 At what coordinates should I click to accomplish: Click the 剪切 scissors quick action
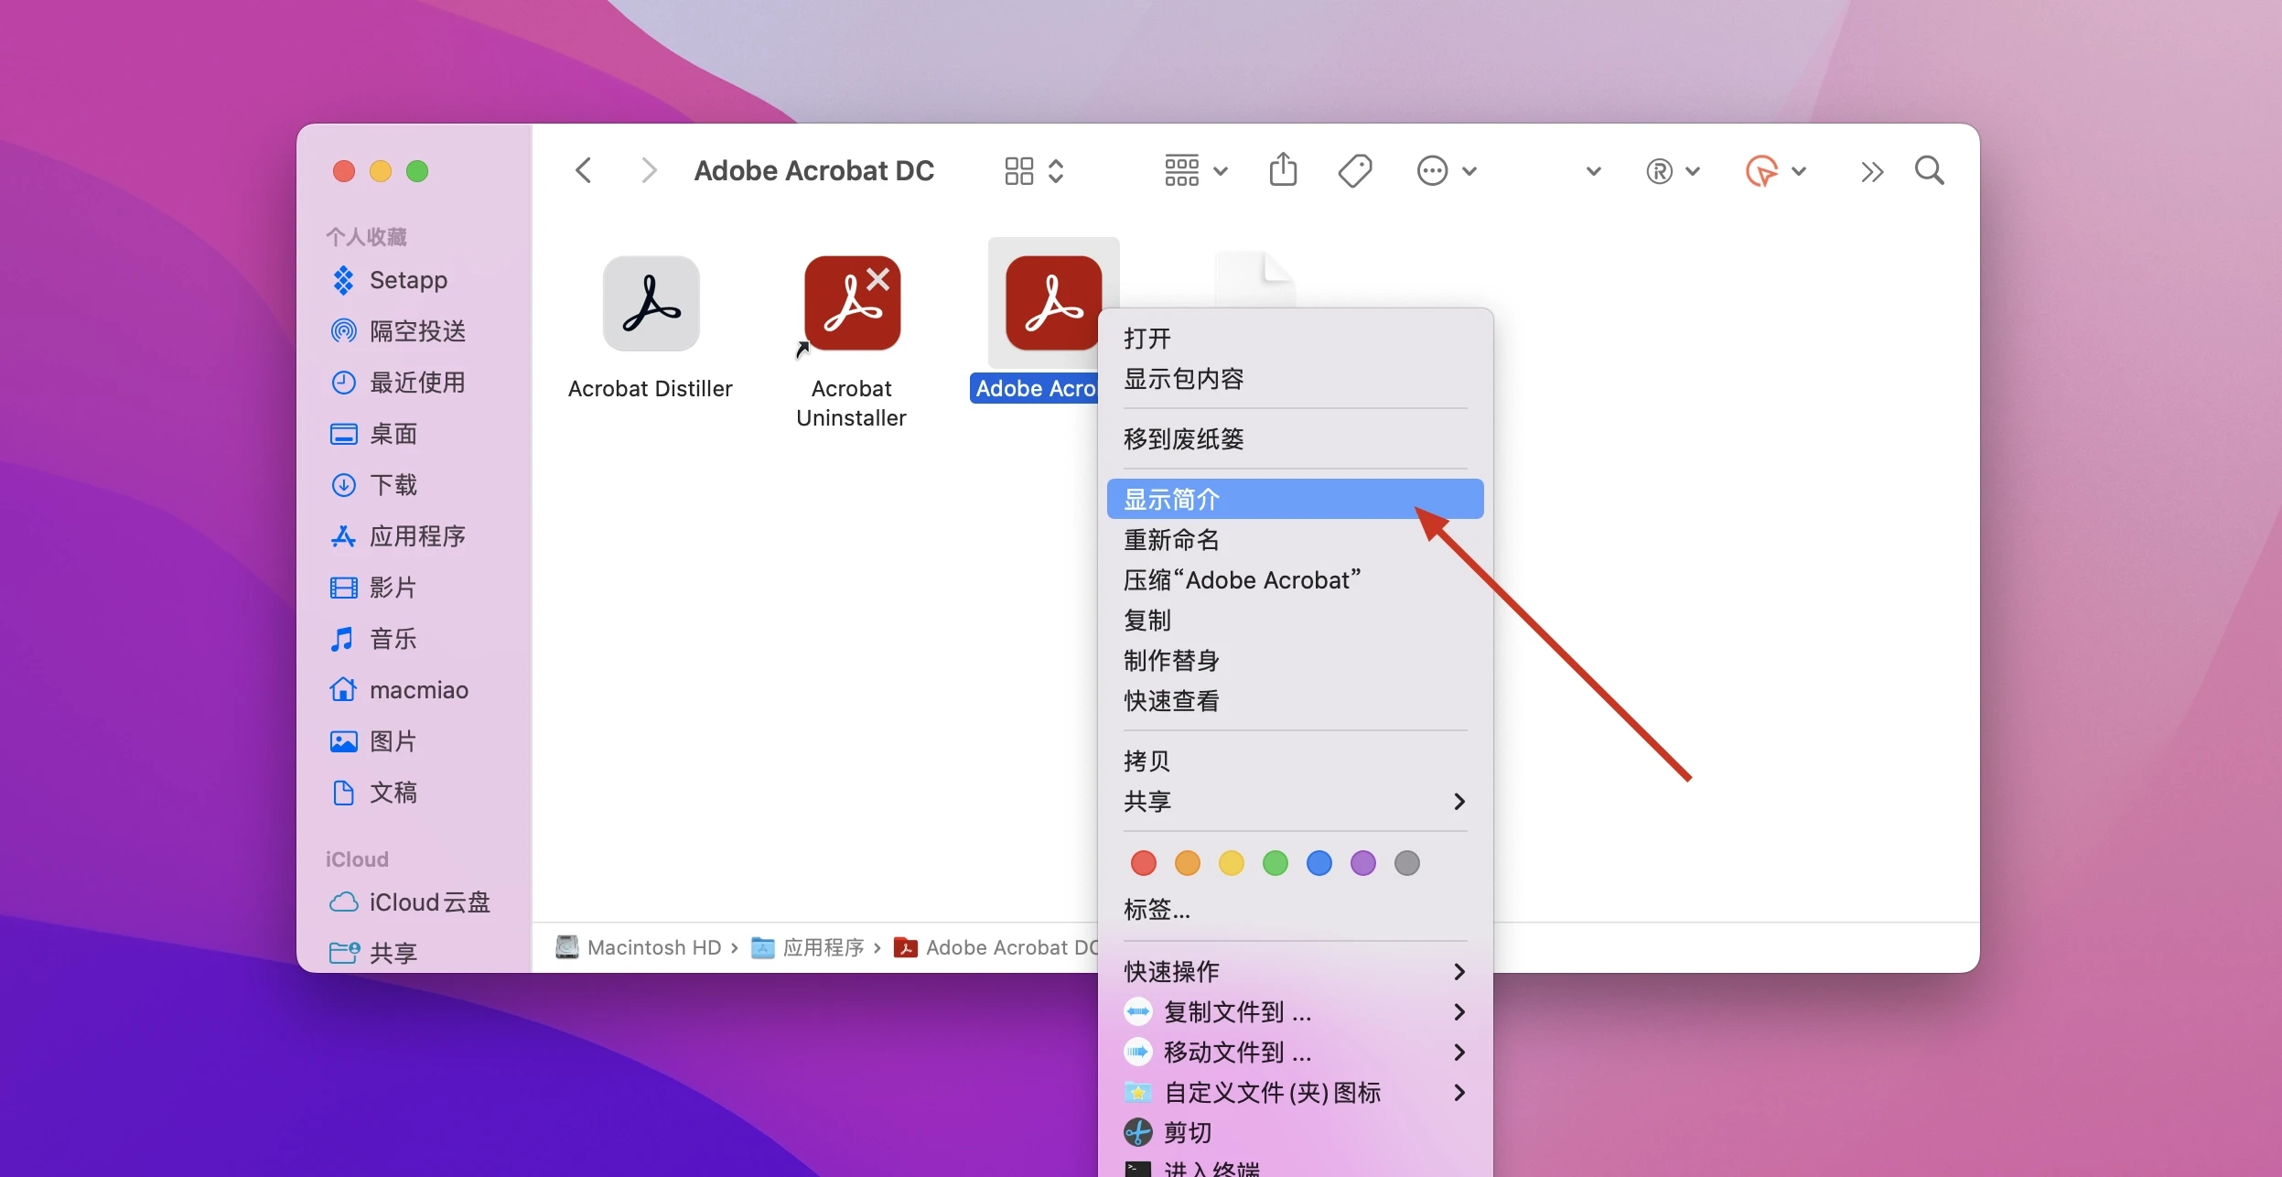click(1187, 1132)
